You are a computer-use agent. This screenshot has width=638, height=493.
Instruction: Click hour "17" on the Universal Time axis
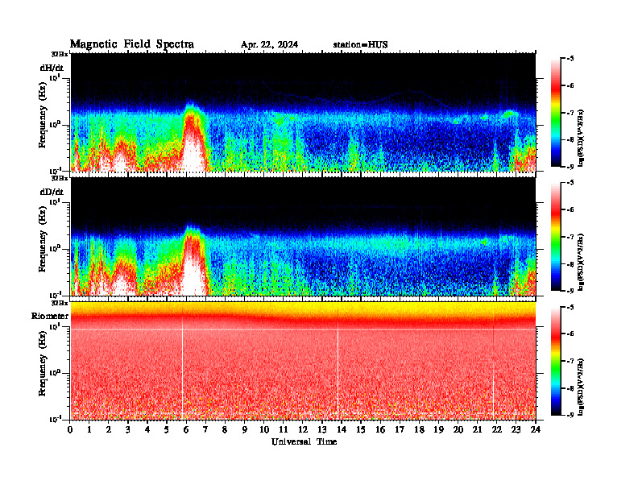coord(400,429)
